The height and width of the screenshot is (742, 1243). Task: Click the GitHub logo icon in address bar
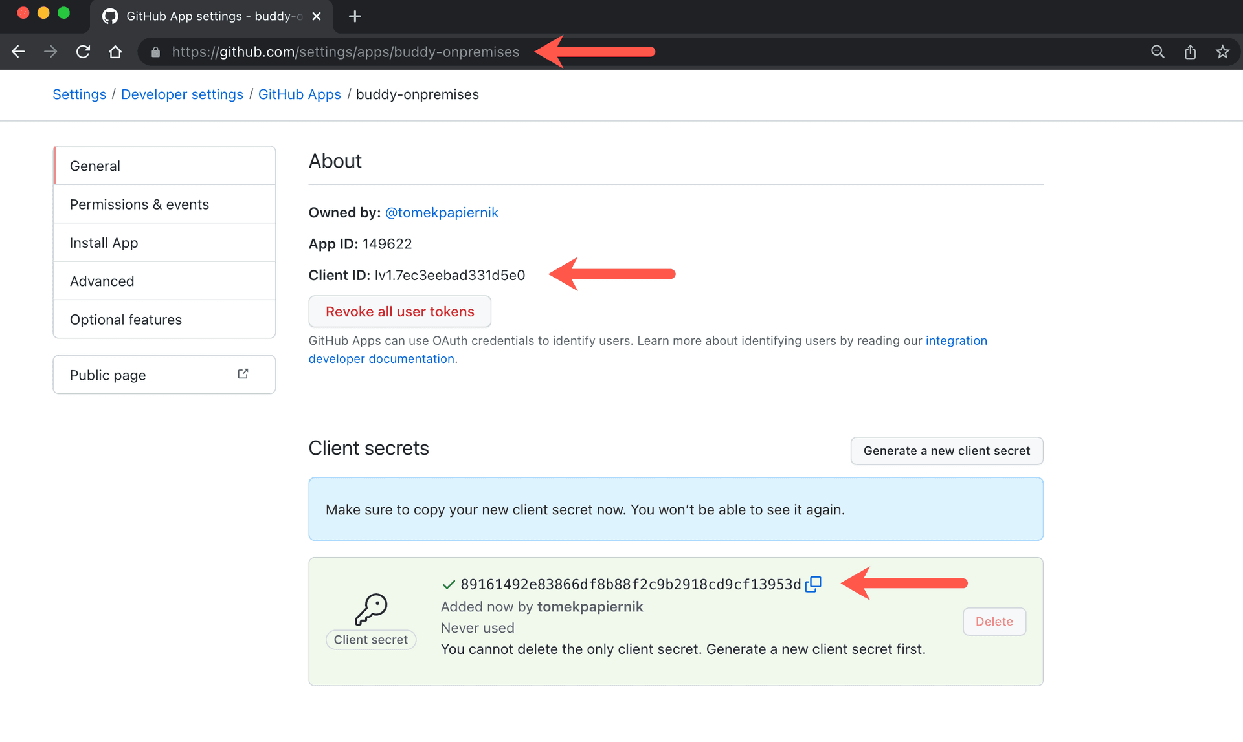[109, 16]
